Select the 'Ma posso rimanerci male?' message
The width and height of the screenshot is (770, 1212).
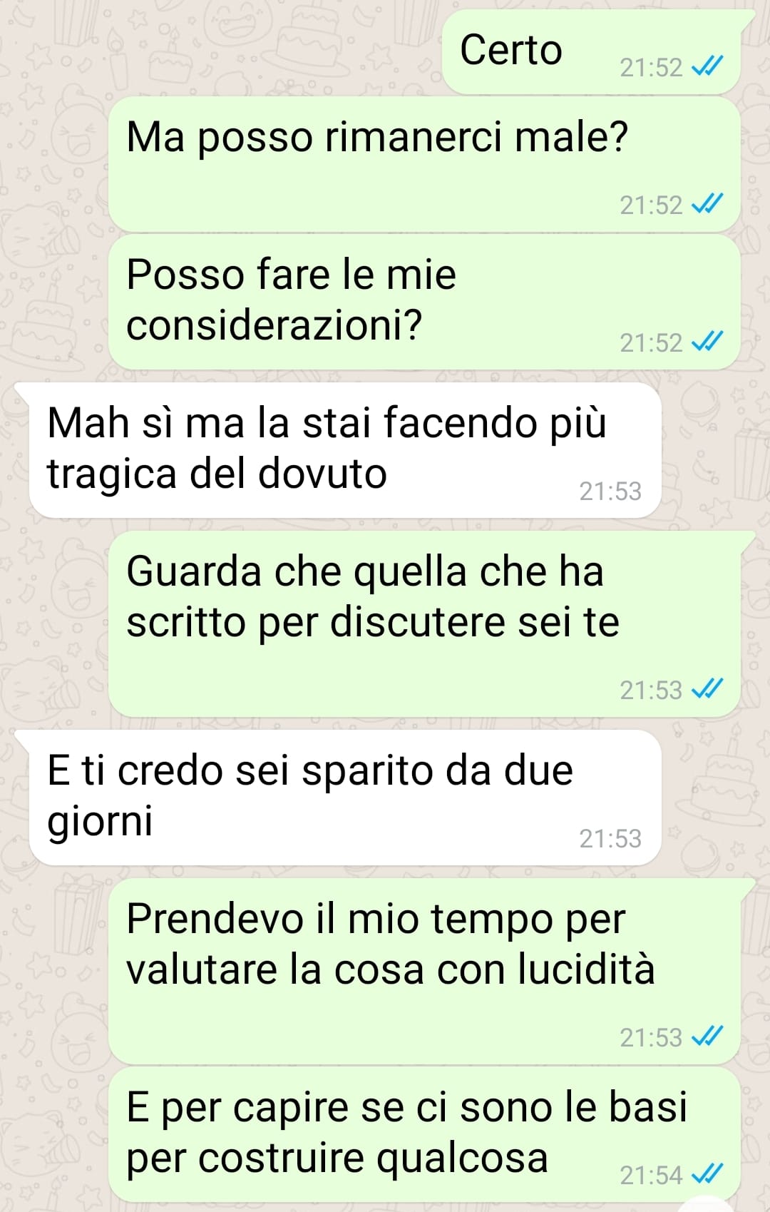coord(424,165)
